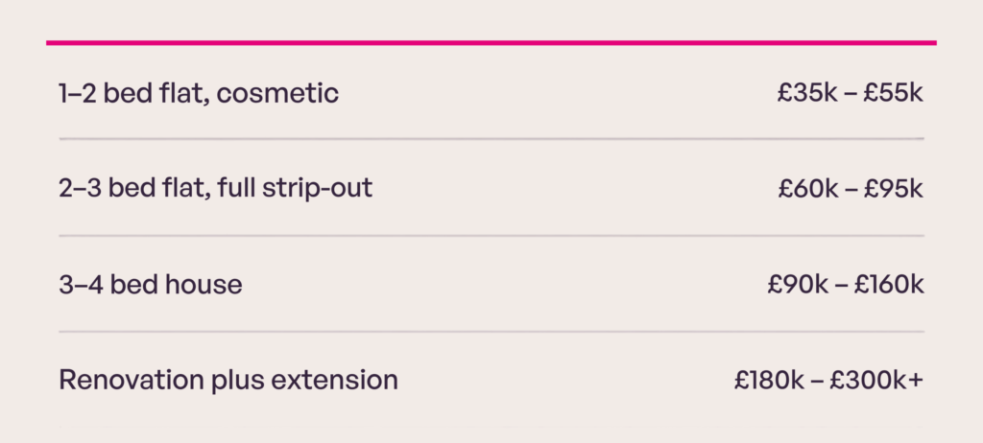Select the £60k – £95k price range
983x443 pixels.
(x=851, y=189)
